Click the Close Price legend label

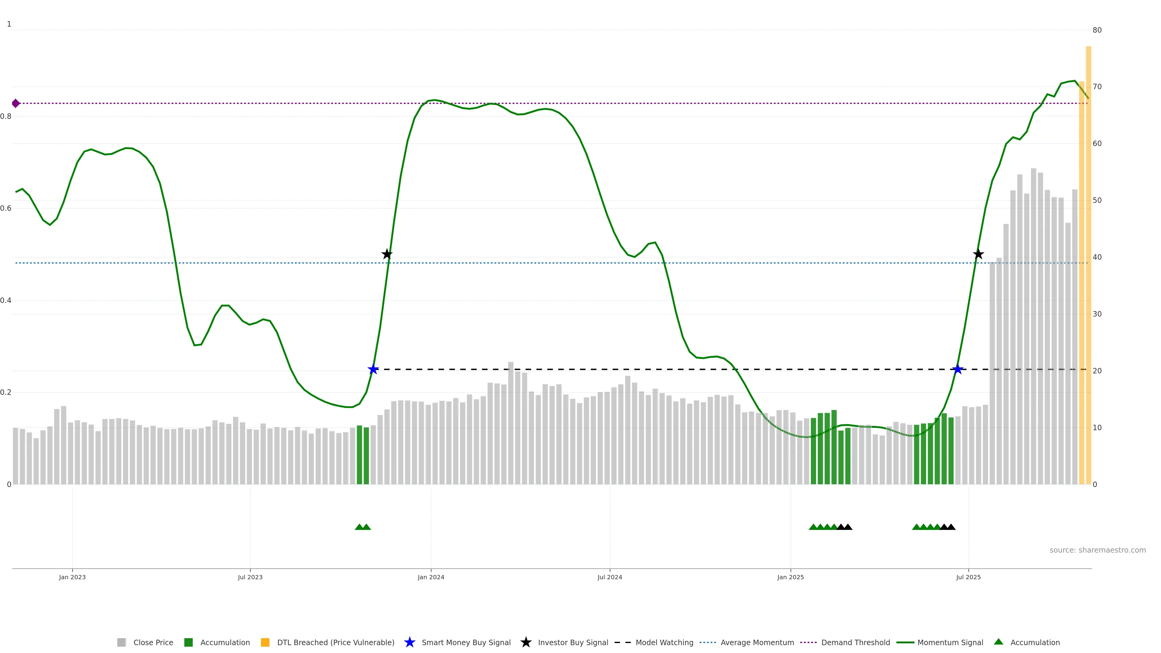click(x=153, y=643)
